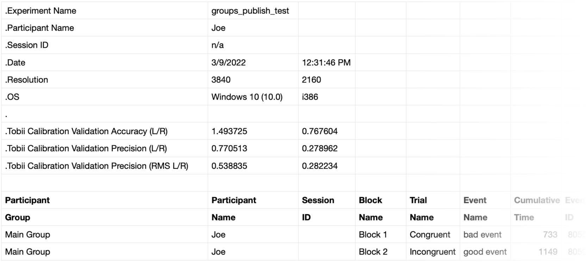This screenshot has height=262, width=586.
Task: Click the accuracy value 1.493725
Action: coord(229,131)
